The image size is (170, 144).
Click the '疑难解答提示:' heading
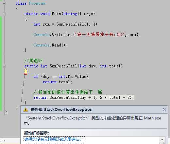pyautogui.click(x=36, y=133)
